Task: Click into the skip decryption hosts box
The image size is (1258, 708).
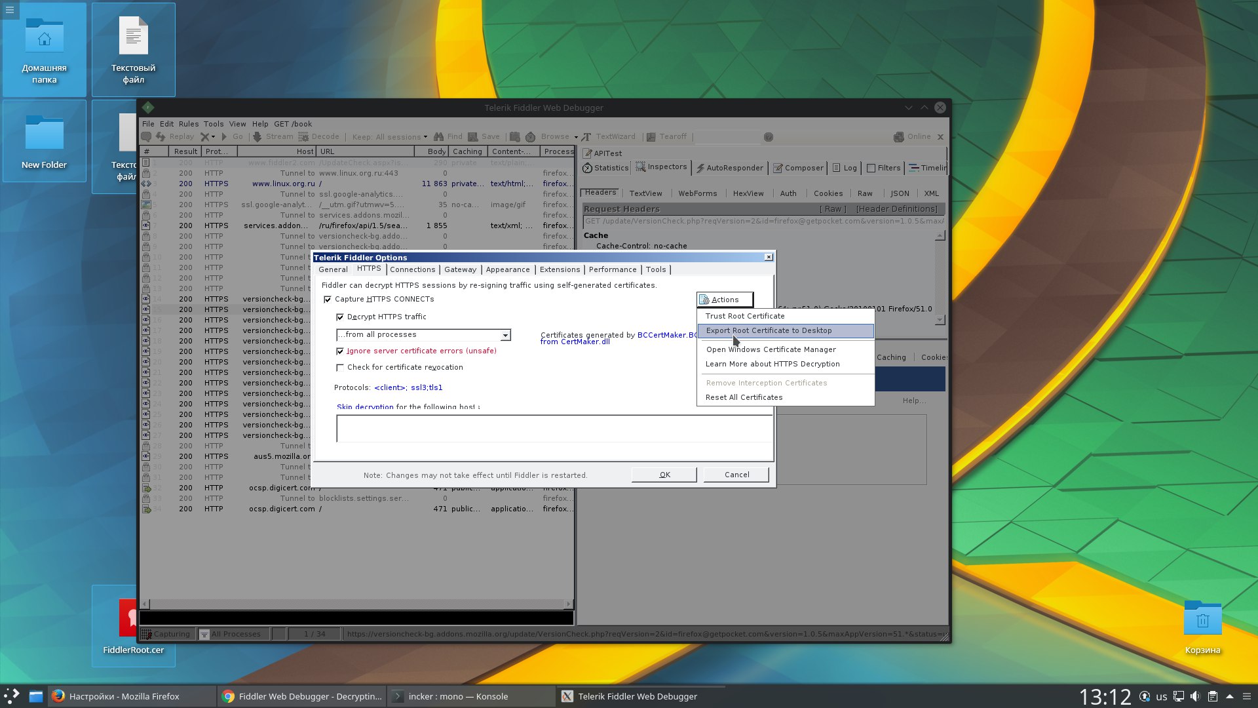Action: click(554, 428)
